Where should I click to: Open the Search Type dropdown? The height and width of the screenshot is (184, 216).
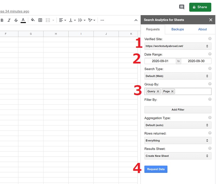coord(178,76)
